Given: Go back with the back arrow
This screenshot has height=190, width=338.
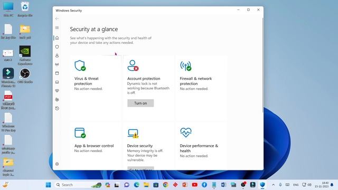Looking at the screenshot, I should [x=57, y=19].
